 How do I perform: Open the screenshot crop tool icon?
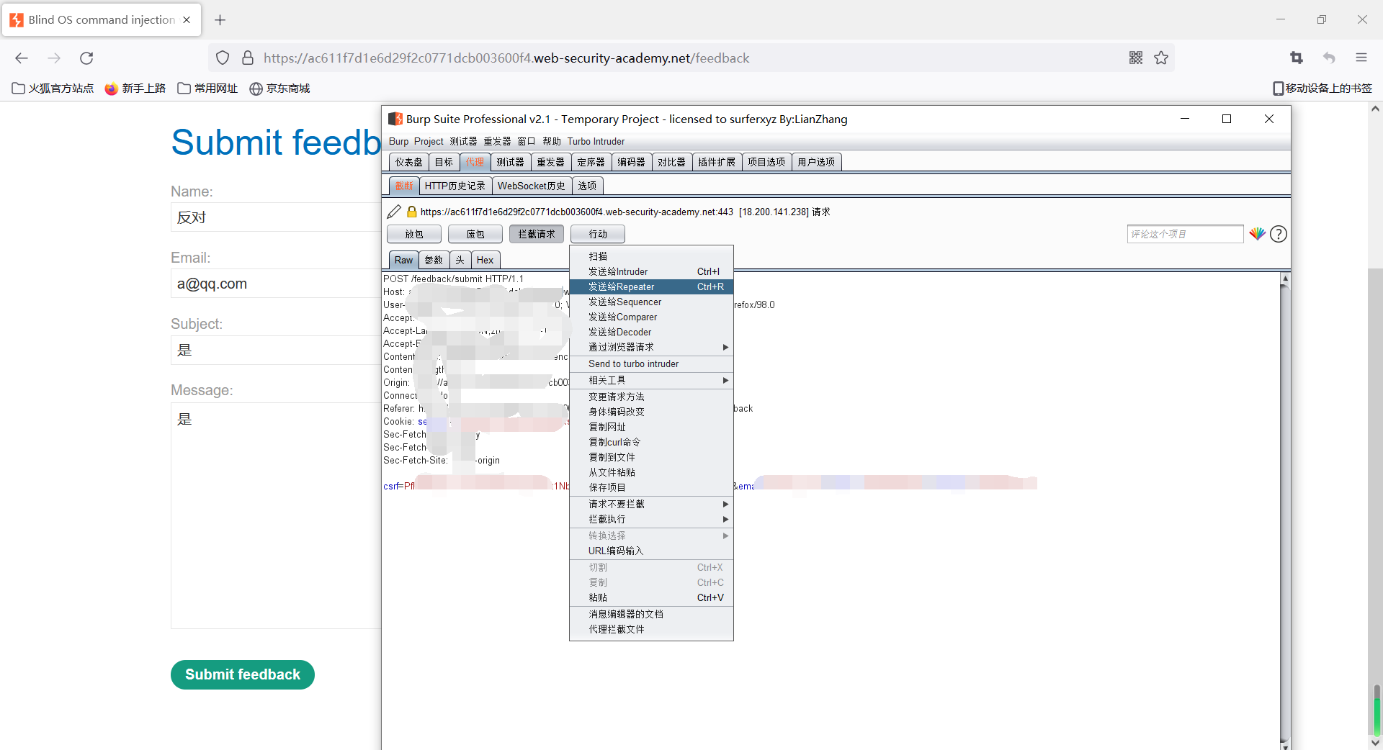click(x=1297, y=58)
